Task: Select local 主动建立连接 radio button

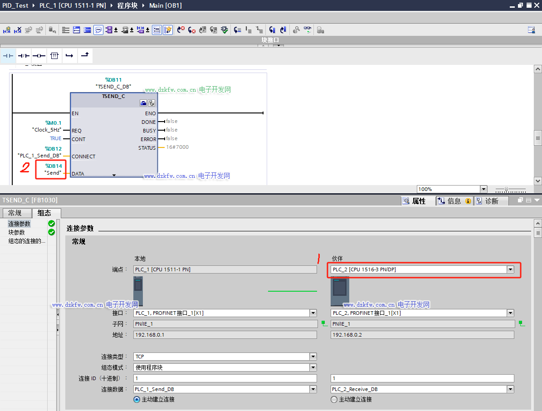Action: [x=137, y=399]
